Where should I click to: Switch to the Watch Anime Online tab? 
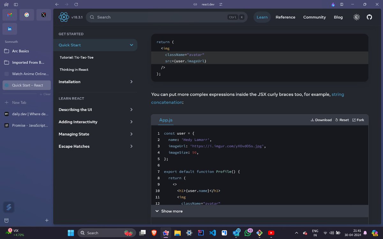coord(27,74)
